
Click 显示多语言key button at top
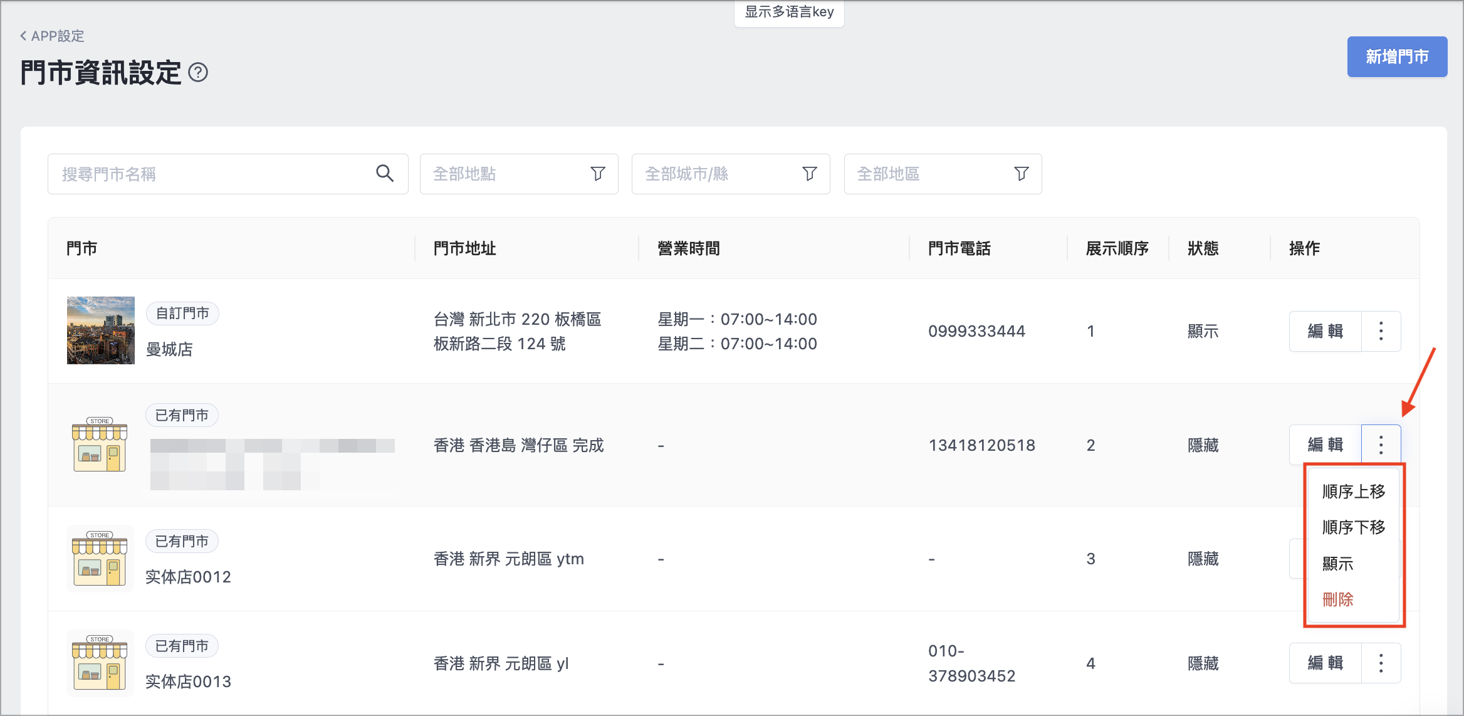coord(789,13)
